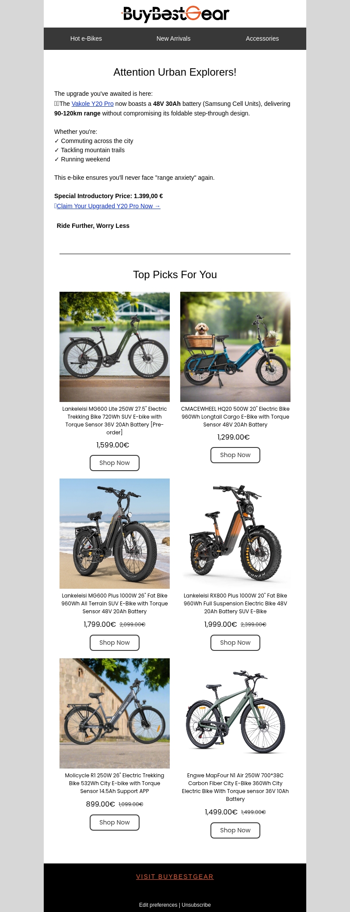Click Claim Your Upgraded Y20 Pro Now
Screen dimensions: 350x912
(x=108, y=206)
